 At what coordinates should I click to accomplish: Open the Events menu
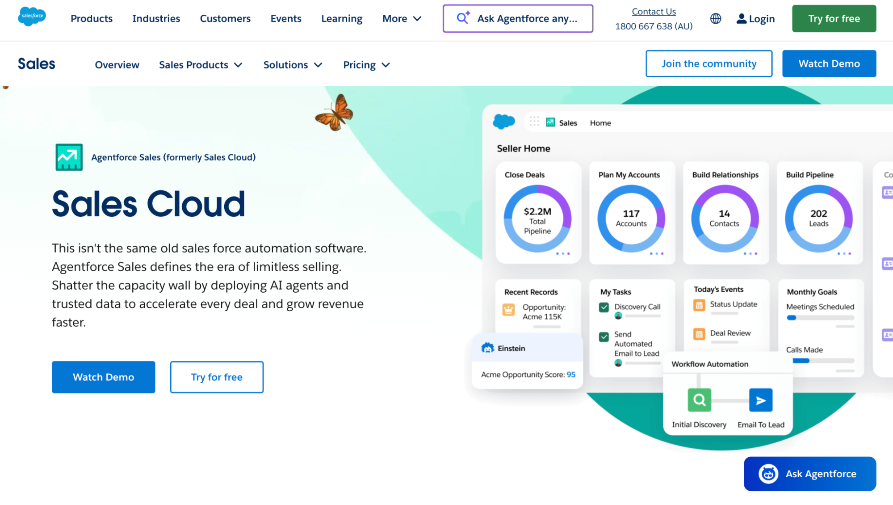click(x=286, y=18)
